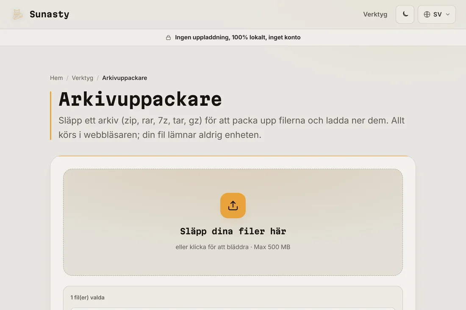Click 'eller klicka för att bläddra' text
Screen dimensions: 466x310
tap(212, 247)
